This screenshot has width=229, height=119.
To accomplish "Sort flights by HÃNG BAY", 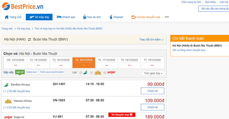I will [x=32, y=72].
